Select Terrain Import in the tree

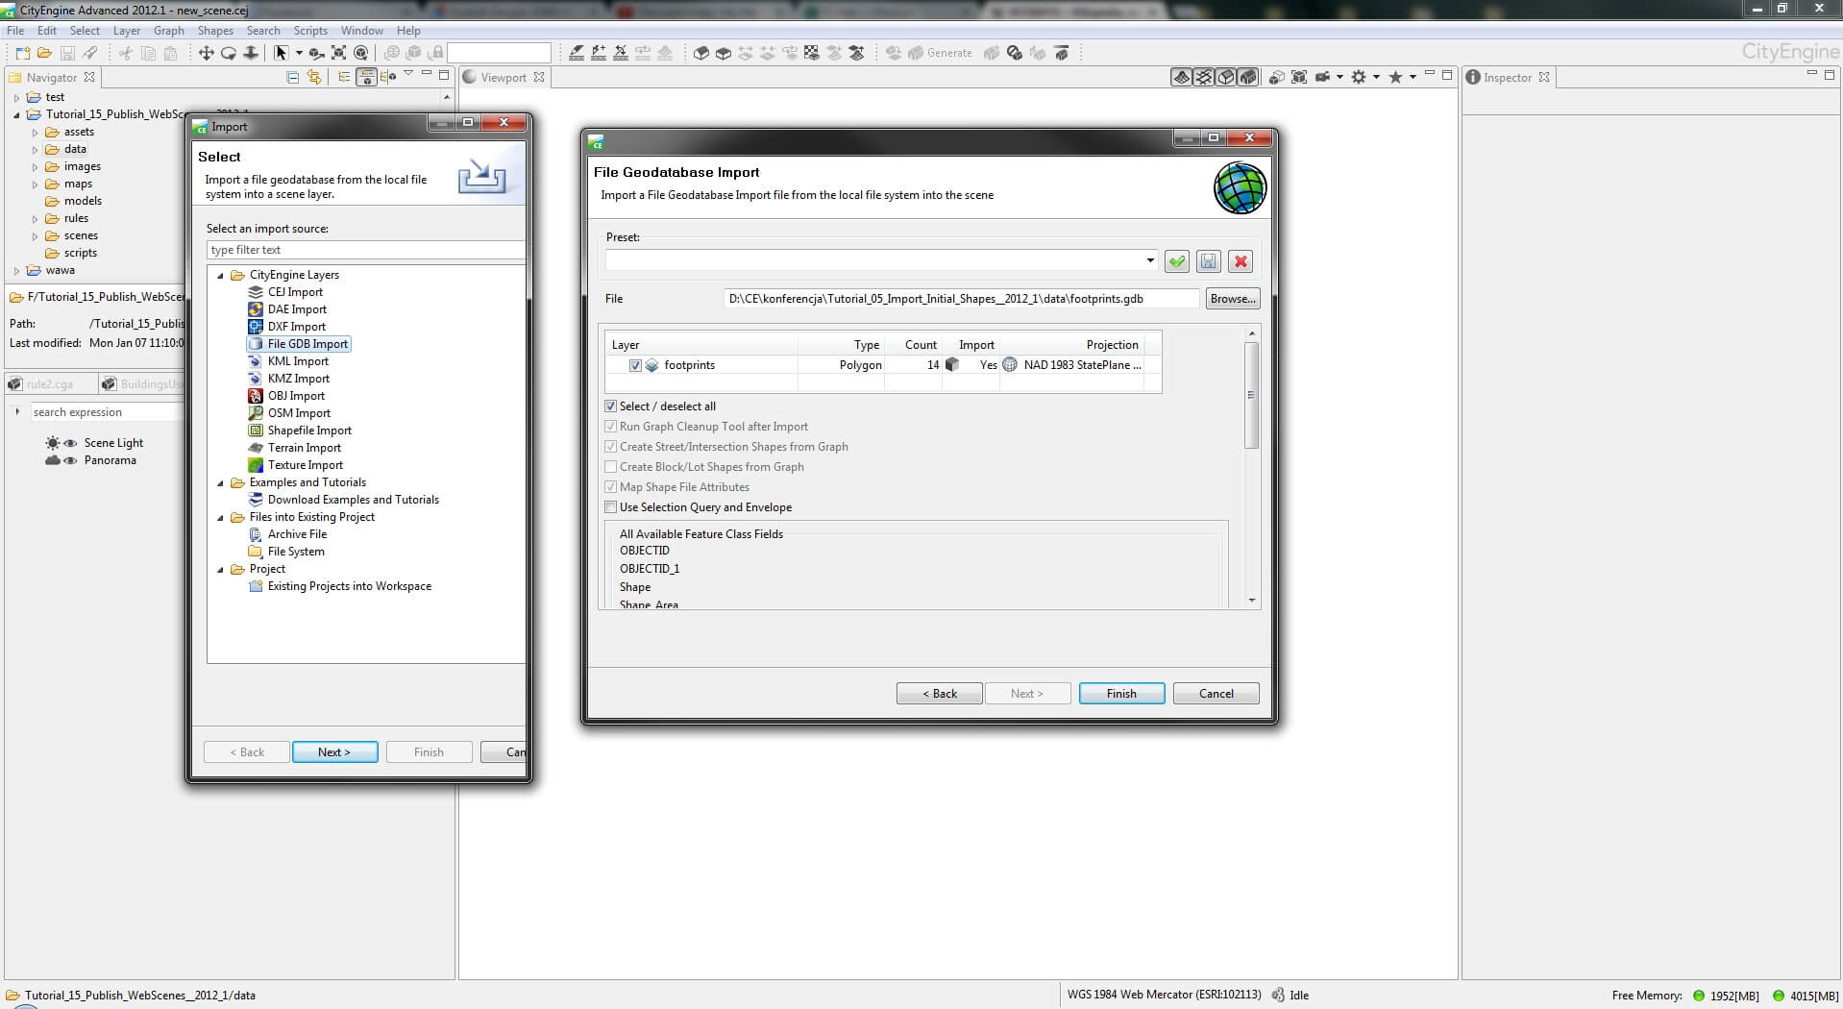coord(305,448)
